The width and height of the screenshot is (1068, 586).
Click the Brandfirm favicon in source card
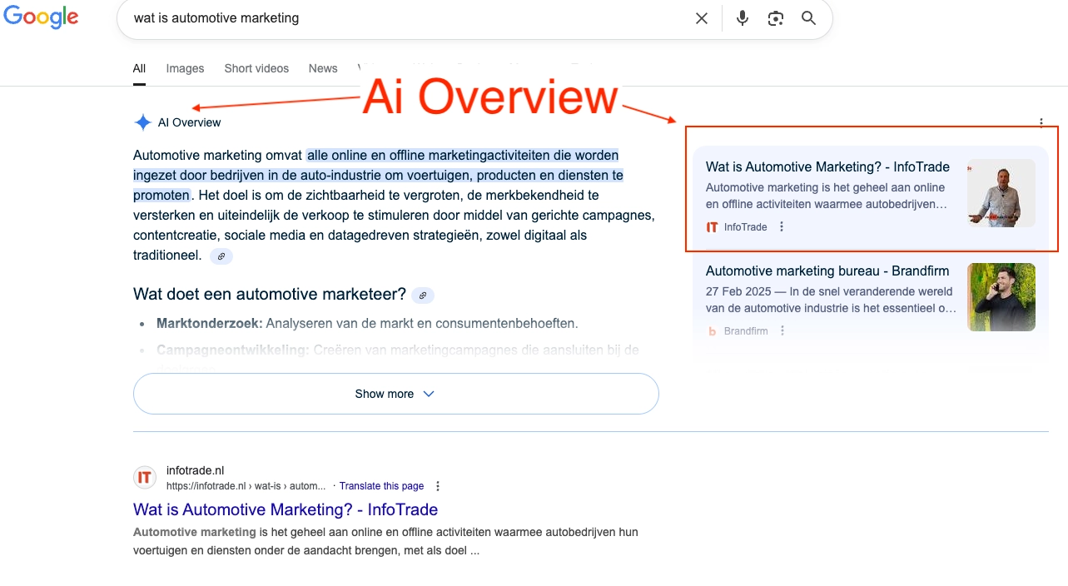coord(712,331)
